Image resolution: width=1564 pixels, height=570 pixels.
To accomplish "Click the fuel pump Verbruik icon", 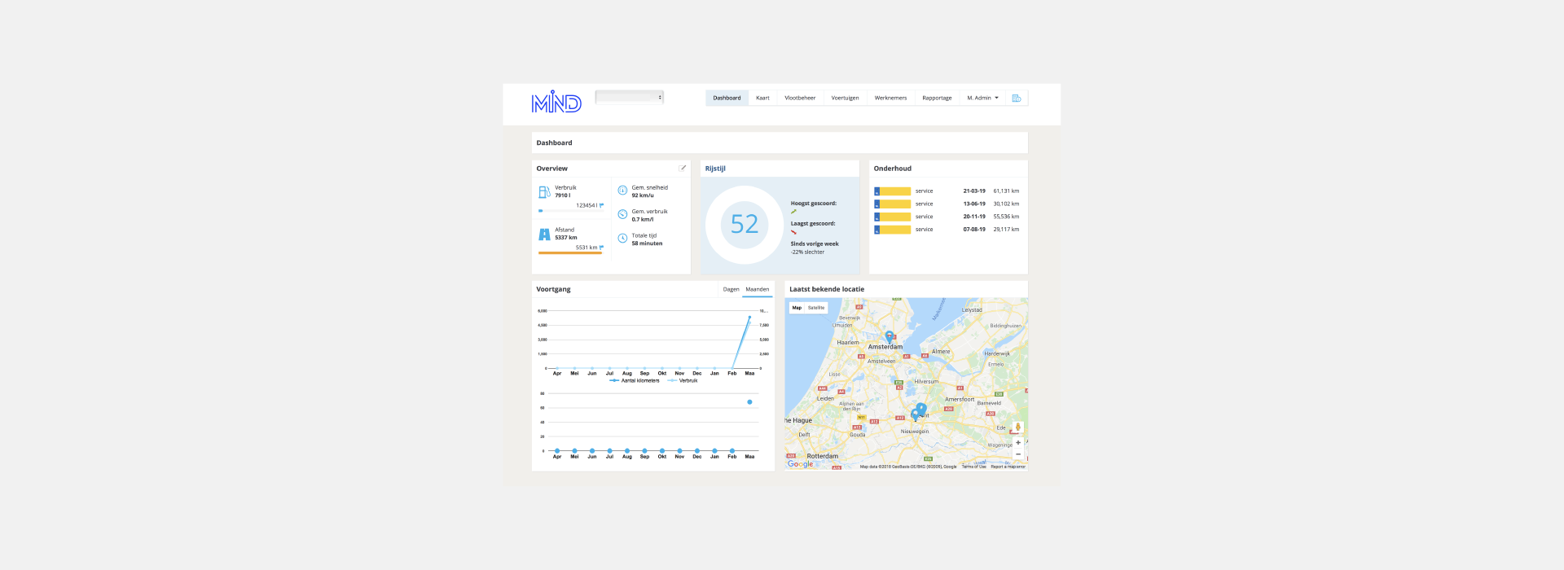I will point(544,192).
